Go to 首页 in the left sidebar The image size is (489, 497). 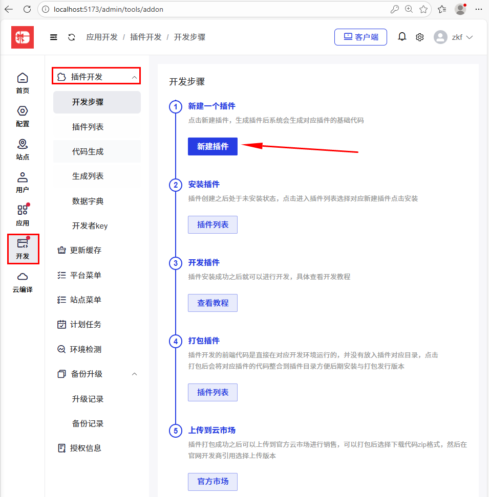tap(23, 83)
